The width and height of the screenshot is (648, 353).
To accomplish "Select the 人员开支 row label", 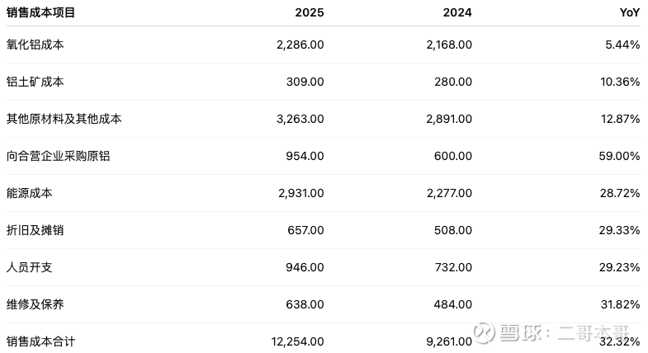I will click(x=29, y=267).
